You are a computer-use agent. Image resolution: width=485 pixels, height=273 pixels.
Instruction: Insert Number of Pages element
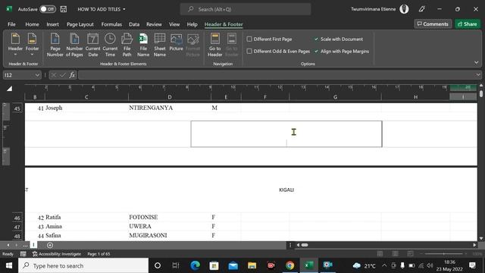click(x=74, y=45)
